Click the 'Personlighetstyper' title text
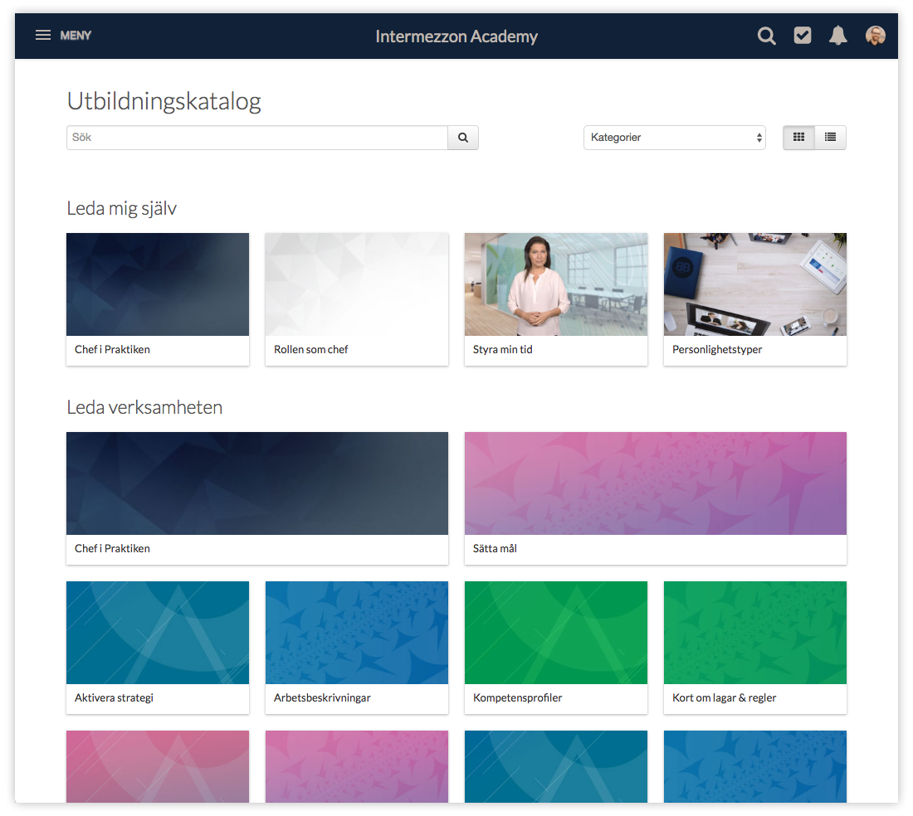Viewport: 913px width, 816px height. tap(717, 350)
